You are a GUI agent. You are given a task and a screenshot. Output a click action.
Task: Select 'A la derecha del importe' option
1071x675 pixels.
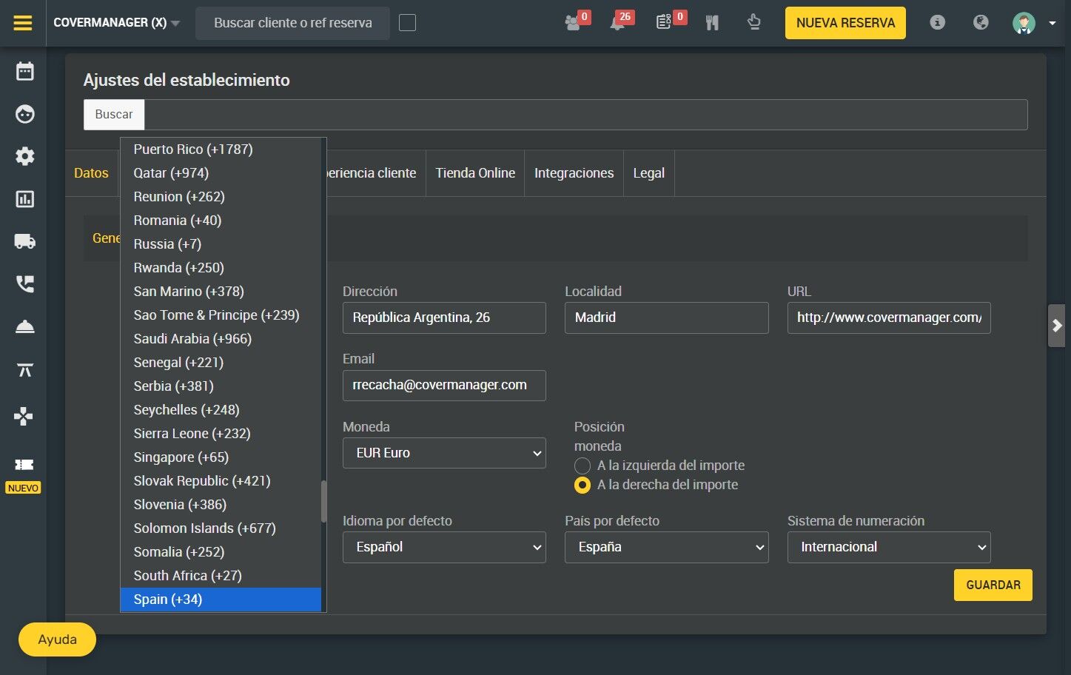click(x=582, y=485)
